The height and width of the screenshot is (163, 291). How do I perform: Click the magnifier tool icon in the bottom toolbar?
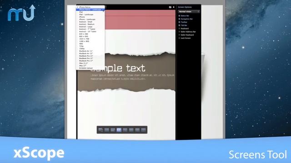coord(100,130)
